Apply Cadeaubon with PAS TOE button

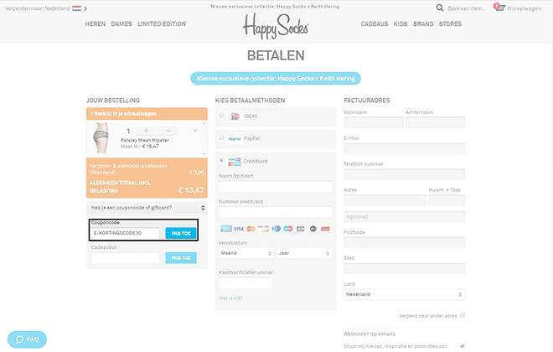click(x=181, y=258)
